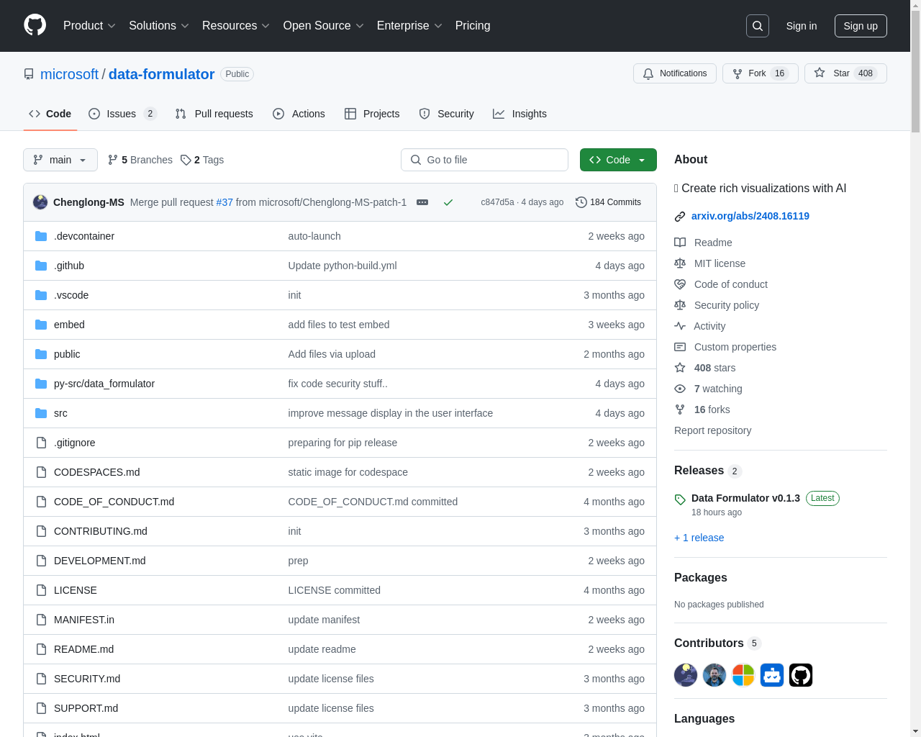This screenshot has height=737, width=921.
Task: Expand the Resources dropdown
Action: (x=236, y=26)
